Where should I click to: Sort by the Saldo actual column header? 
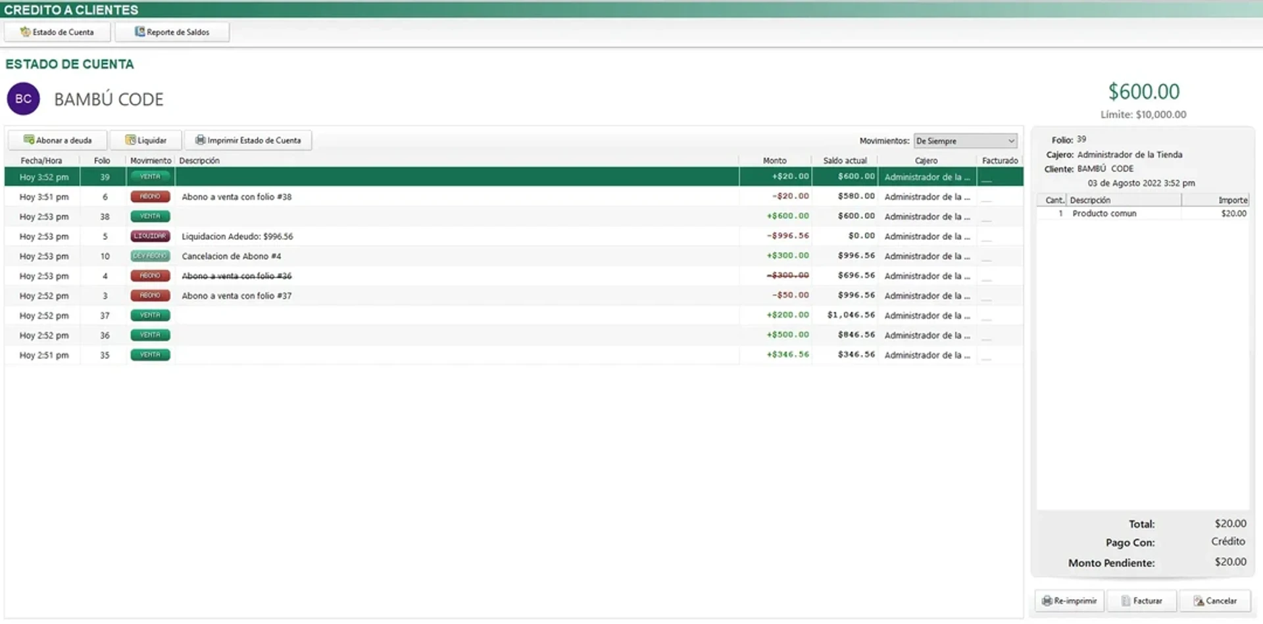pos(845,160)
